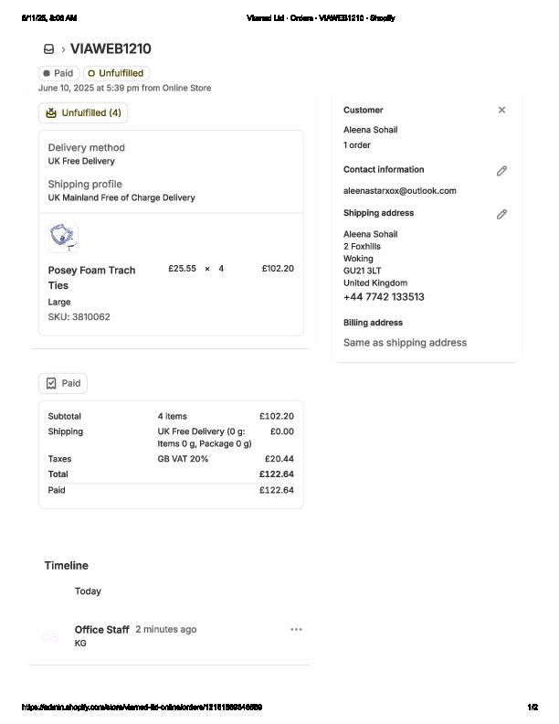Screen dimensions: 559x724
Task: Edit shipping address pencil icon
Action: click(x=501, y=214)
